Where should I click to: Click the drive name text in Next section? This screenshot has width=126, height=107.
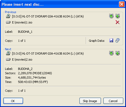pyautogui.click(x=48, y=53)
